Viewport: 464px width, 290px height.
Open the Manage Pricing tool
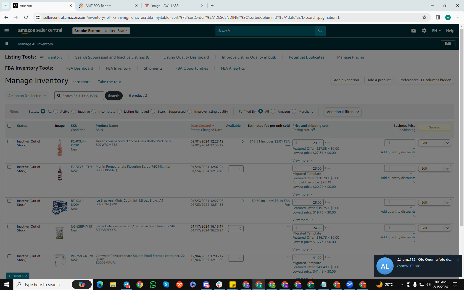point(350,57)
